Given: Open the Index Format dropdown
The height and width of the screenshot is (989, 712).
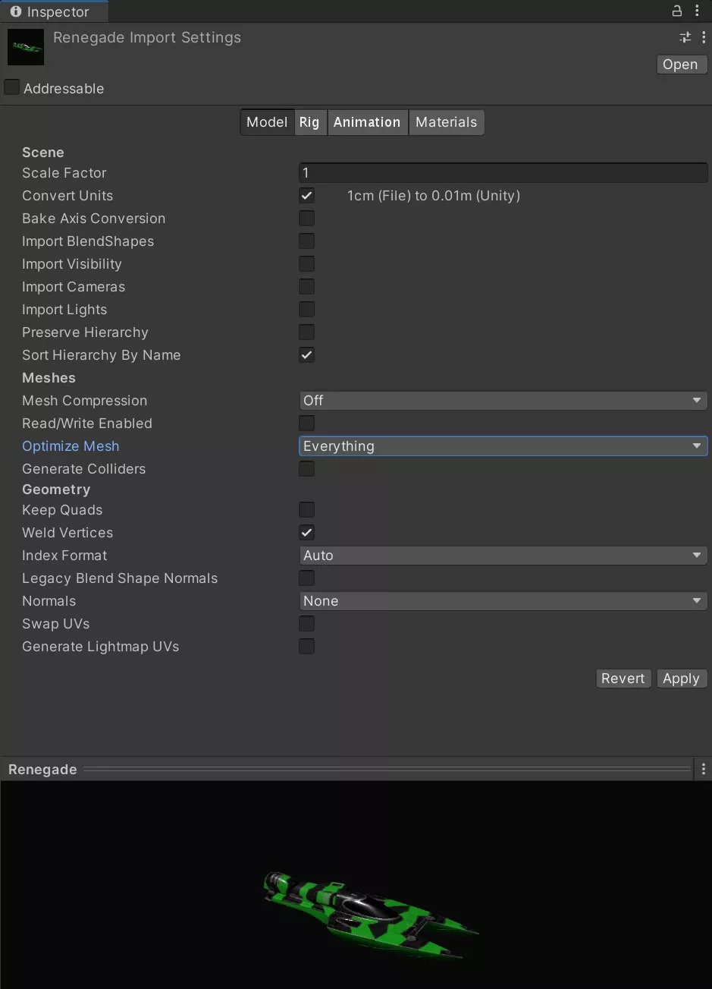Looking at the screenshot, I should 503,555.
